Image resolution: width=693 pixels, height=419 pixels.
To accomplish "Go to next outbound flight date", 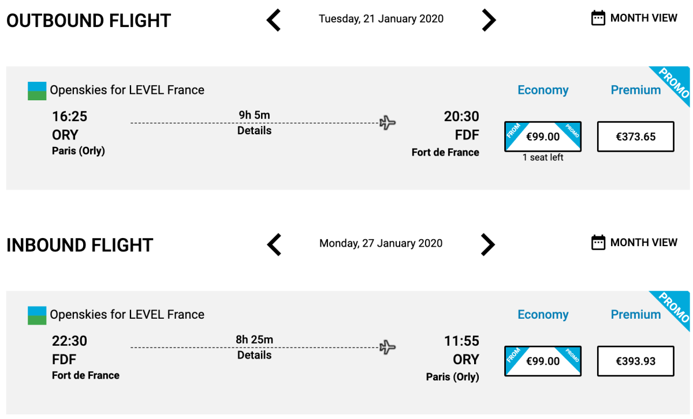I will [489, 21].
